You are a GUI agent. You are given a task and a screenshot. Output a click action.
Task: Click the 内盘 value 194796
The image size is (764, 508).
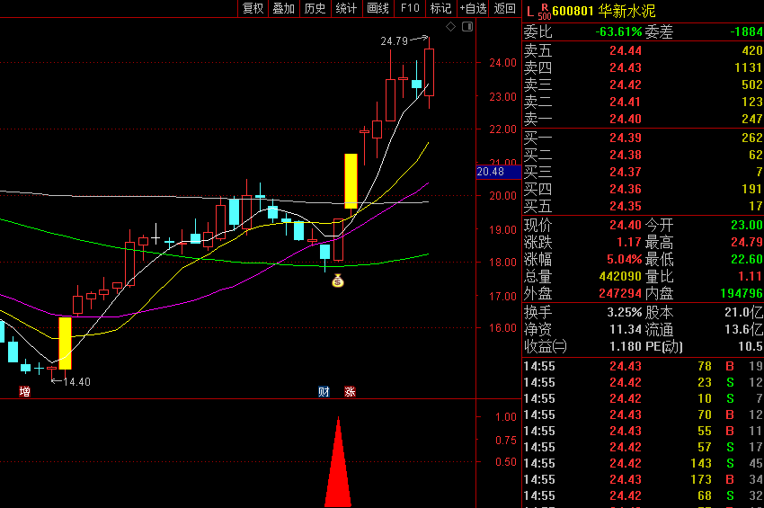742,293
